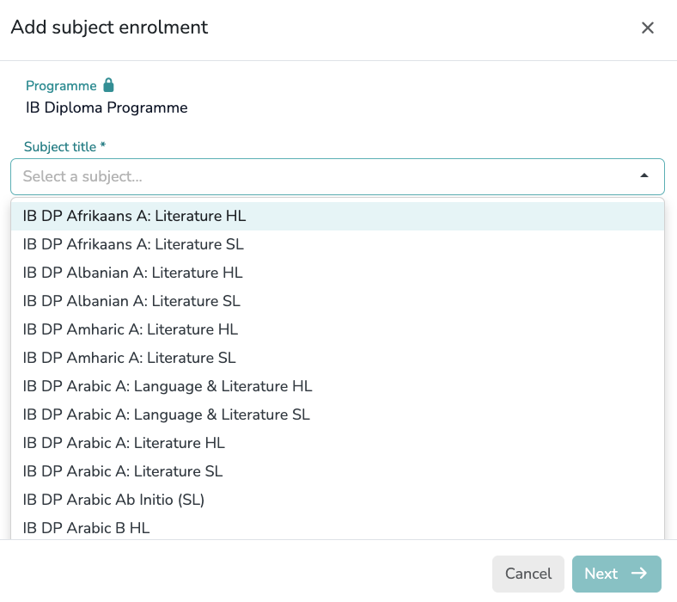Select IB DP Afrikaans A: Literature SL
677x602 pixels.
133,244
